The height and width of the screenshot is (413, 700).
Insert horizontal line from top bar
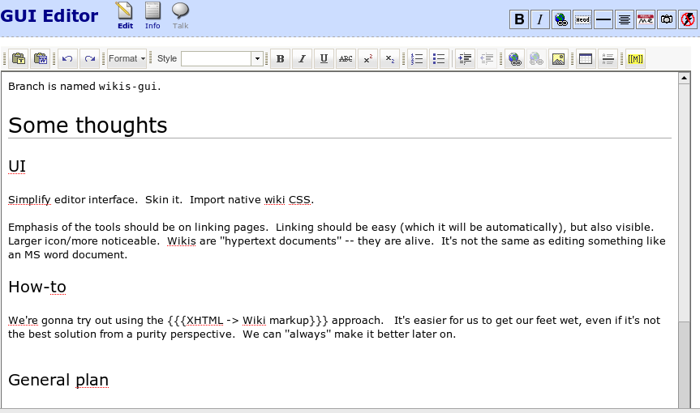(x=603, y=19)
